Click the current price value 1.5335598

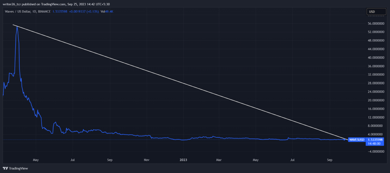(60, 11)
